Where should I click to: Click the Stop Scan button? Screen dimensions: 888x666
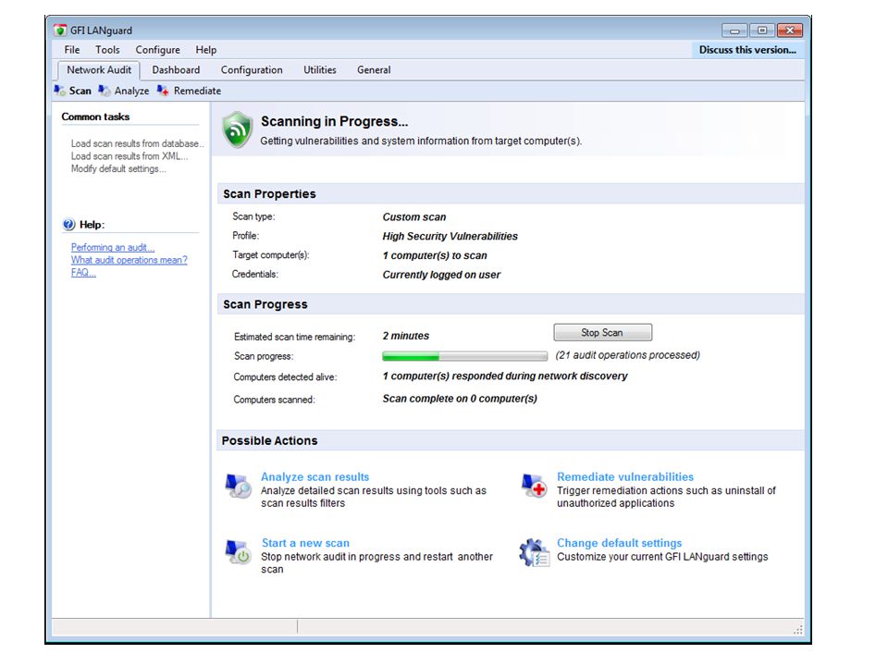(602, 332)
